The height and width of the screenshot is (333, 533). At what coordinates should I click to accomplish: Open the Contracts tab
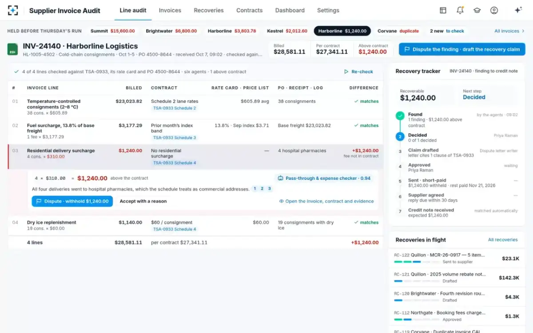(x=249, y=10)
